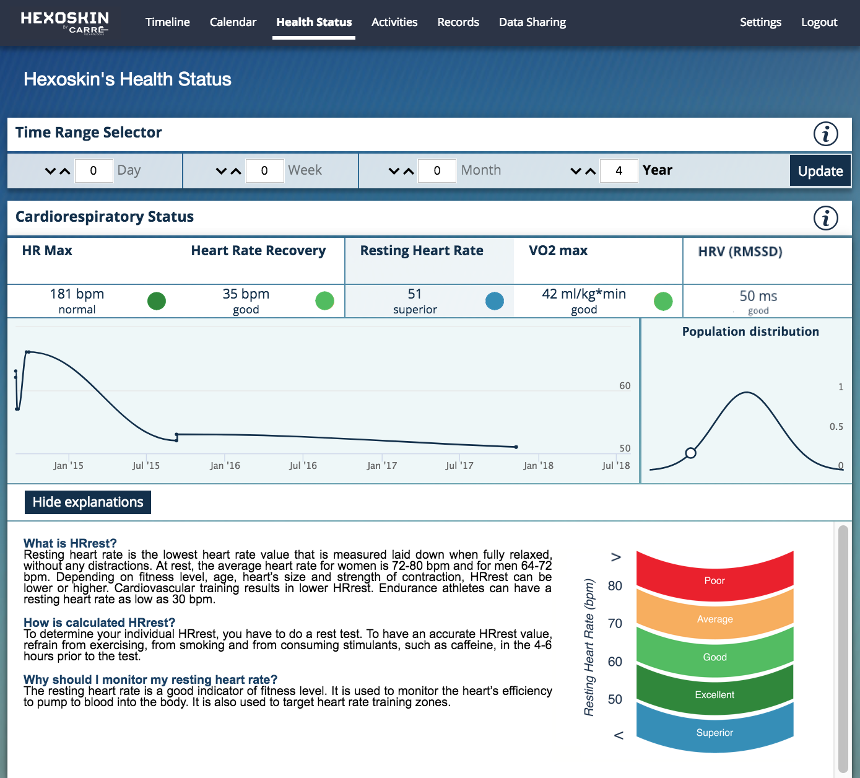Click the data point on the trend chart
This screenshot has height=778, width=860.
click(x=516, y=447)
